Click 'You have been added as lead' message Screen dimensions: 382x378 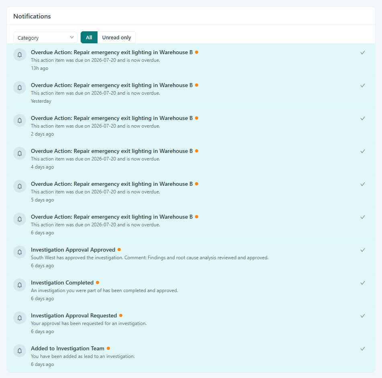pyautogui.click(x=83, y=356)
